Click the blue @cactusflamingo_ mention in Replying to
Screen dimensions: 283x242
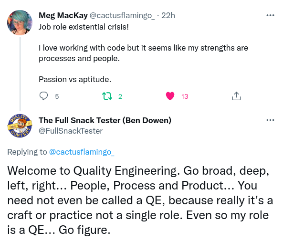click(x=82, y=152)
